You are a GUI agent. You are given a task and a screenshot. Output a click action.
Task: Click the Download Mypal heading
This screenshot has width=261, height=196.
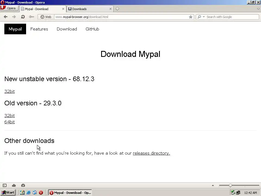click(x=130, y=54)
